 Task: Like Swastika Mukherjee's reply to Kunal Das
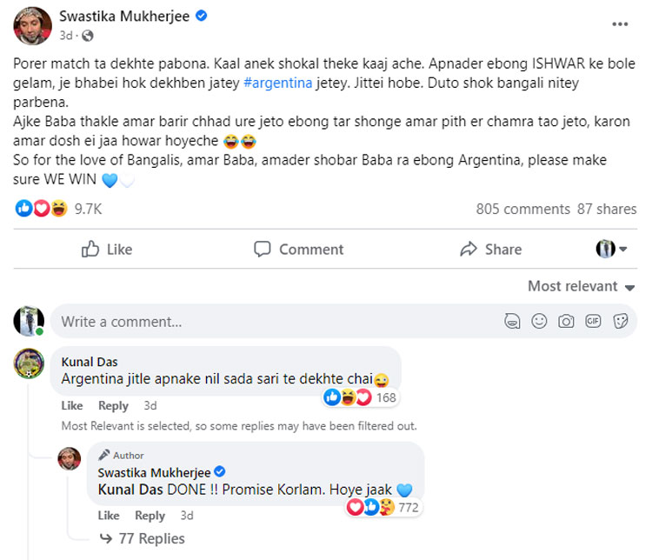(109, 515)
